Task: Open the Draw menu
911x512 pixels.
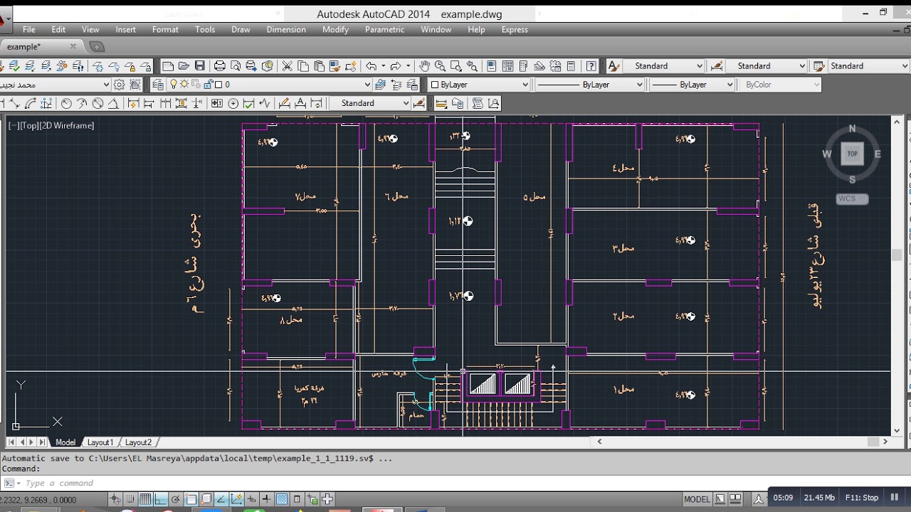Action: tap(241, 30)
